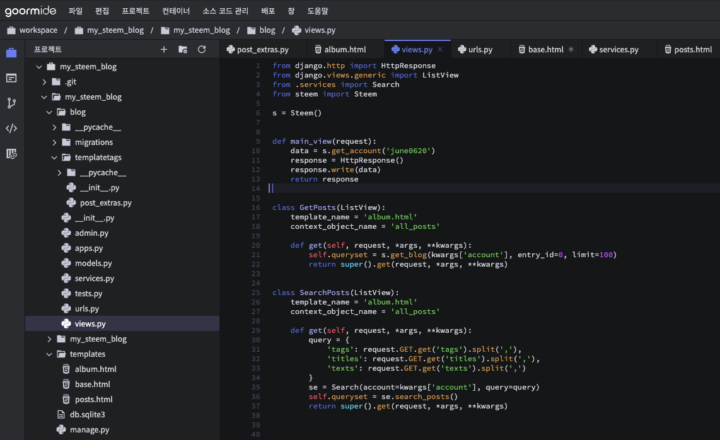Expand the .git folder
The width and height of the screenshot is (720, 440).
click(x=45, y=82)
